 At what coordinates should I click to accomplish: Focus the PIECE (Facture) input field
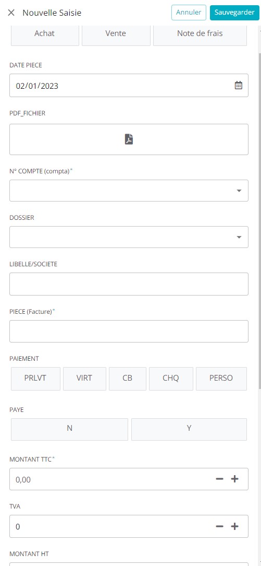point(129,331)
